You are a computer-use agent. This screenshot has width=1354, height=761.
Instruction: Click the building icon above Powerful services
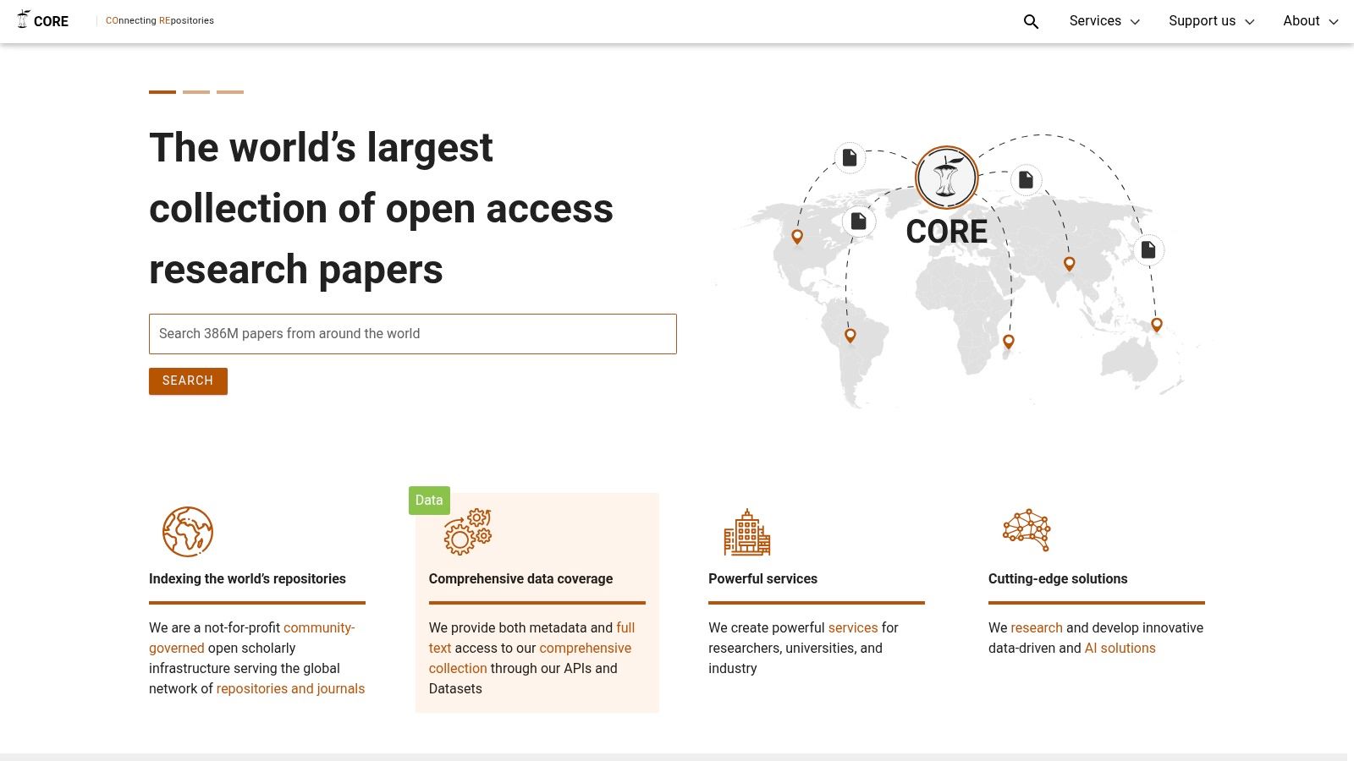pos(746,532)
